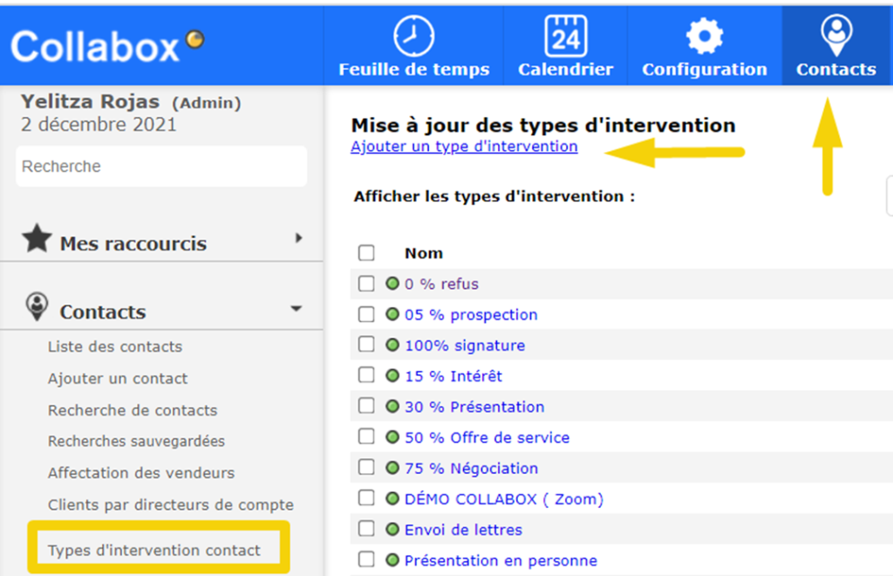Click the Configuration gear icon
Screen dimensions: 893x576
point(704,38)
